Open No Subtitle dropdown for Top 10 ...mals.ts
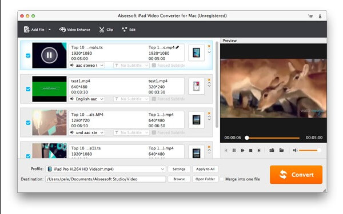 131,65
